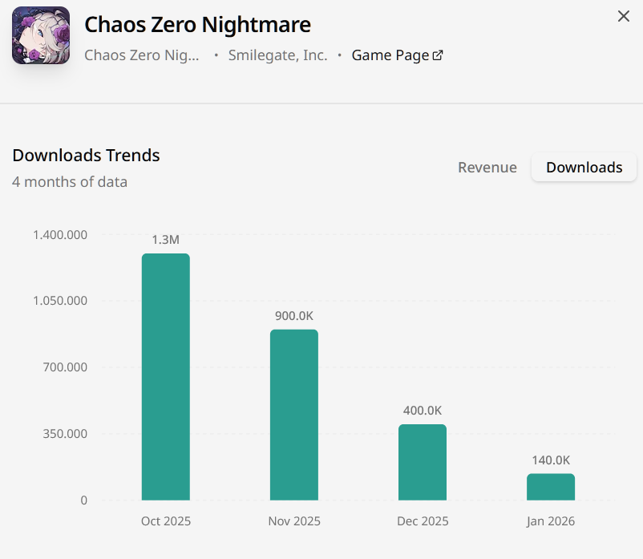
Task: Click the Oct 2025 bar
Action: point(166,376)
